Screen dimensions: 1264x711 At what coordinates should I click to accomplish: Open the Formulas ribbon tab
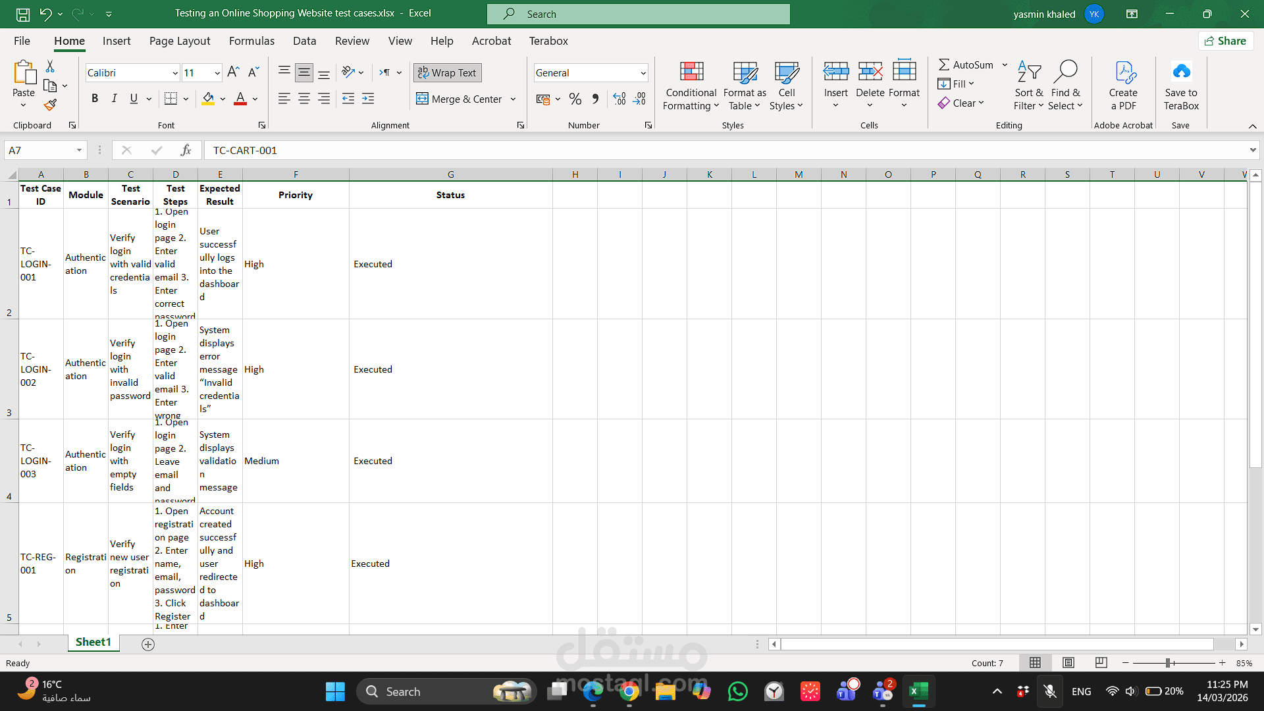251,41
